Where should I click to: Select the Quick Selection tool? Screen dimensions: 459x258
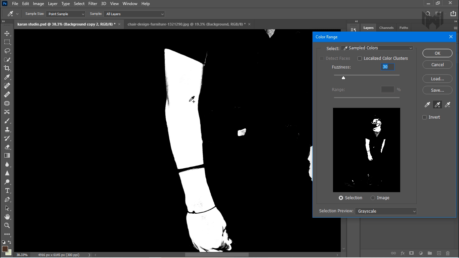click(7, 59)
